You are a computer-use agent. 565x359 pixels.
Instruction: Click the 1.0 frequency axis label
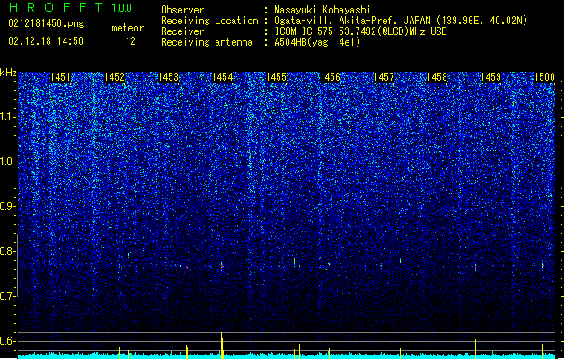click(8, 162)
